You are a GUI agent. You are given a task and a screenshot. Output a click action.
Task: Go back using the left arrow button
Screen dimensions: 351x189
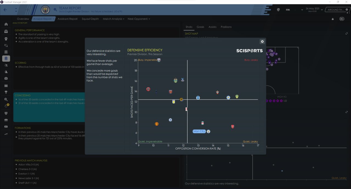point(5,10)
